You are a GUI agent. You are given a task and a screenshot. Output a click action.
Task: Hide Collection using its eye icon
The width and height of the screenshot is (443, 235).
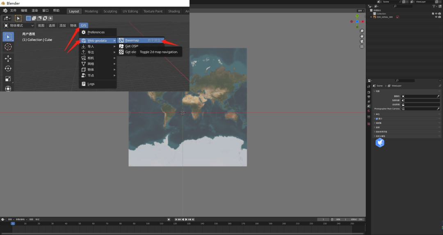pyautogui.click(x=436, y=14)
